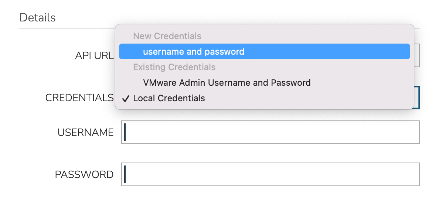Click the PASSWORD field label
439x198 pixels.
tap(84, 174)
